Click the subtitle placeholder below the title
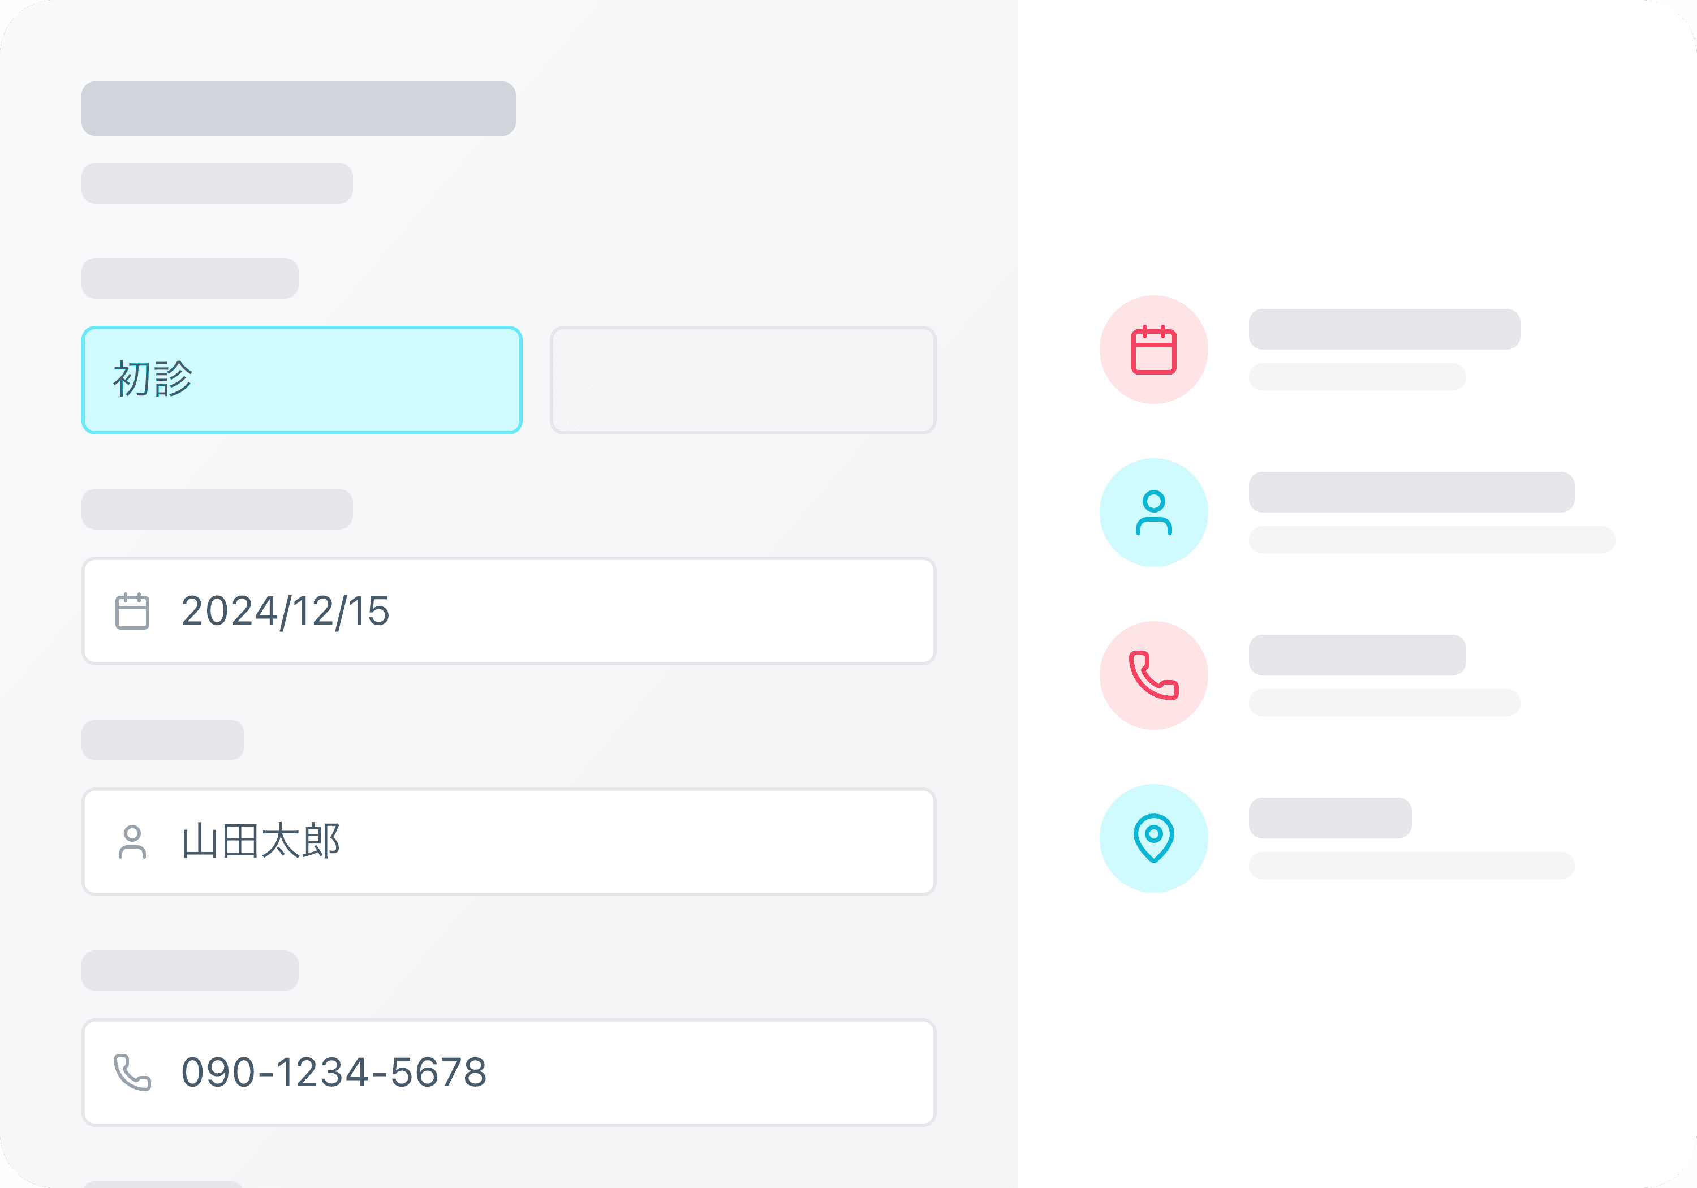 pyautogui.click(x=217, y=183)
